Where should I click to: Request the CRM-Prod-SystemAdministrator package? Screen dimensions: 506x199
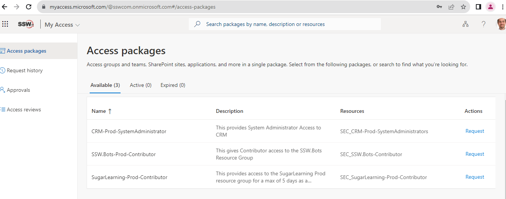point(475,131)
